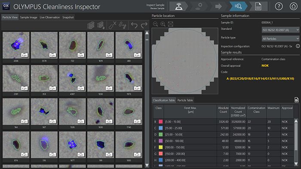Switch to the Sample Image tab
Viewport: 301px width, 169px height.
click(29, 17)
